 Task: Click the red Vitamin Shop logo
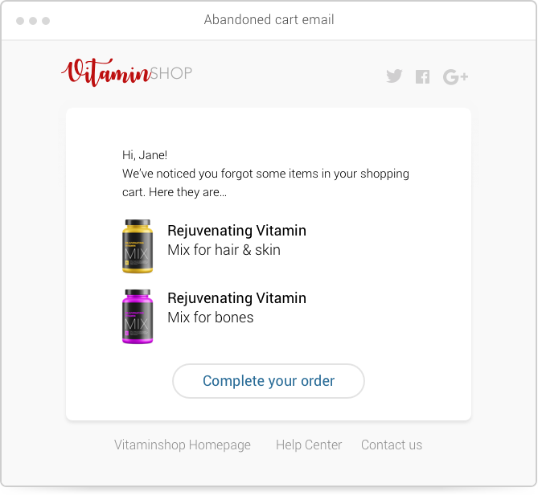click(126, 72)
